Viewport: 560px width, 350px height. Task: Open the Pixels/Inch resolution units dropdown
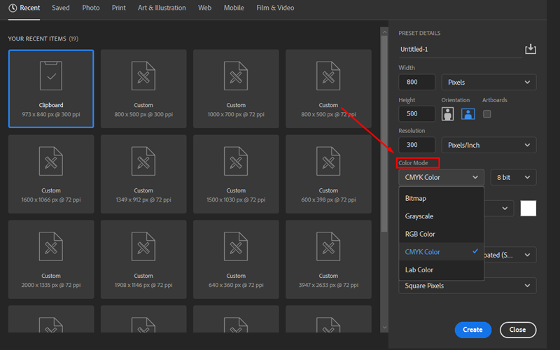tap(489, 145)
